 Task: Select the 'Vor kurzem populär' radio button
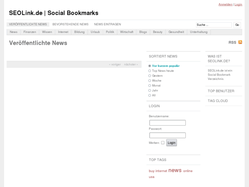(x=150, y=66)
